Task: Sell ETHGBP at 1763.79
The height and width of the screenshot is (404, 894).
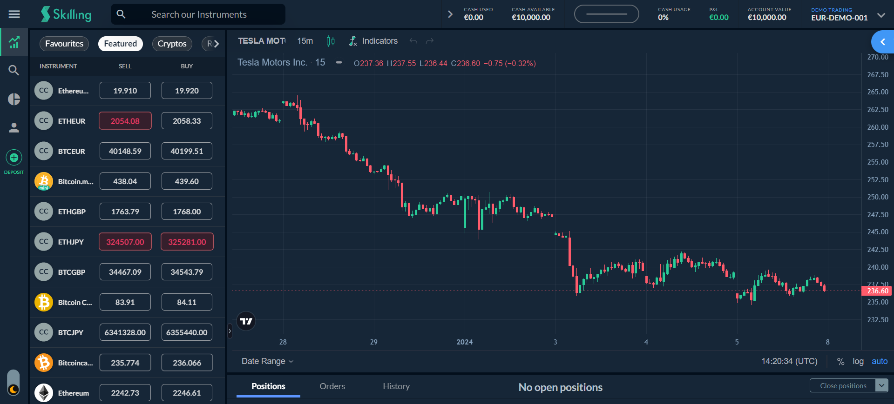Action: tap(125, 212)
